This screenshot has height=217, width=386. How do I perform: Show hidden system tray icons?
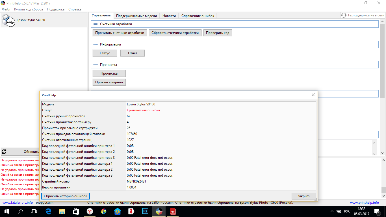[332, 211]
